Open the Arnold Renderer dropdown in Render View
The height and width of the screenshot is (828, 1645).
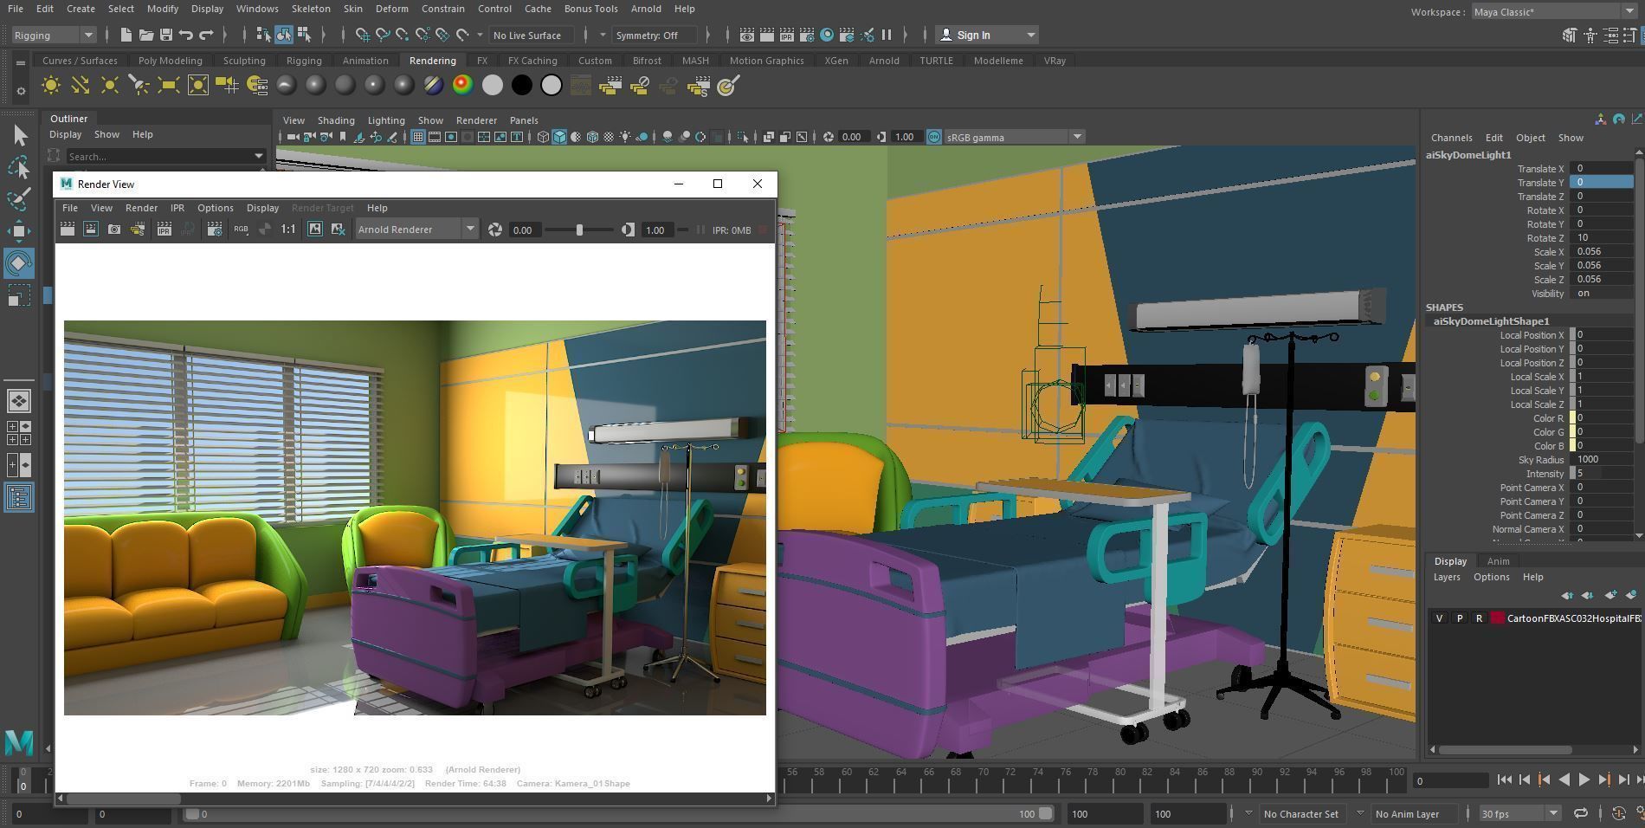coord(416,229)
